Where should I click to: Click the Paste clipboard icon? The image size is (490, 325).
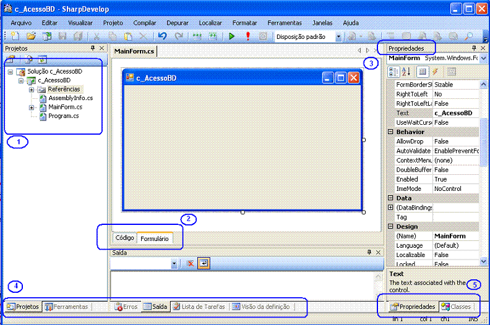(x=128, y=36)
